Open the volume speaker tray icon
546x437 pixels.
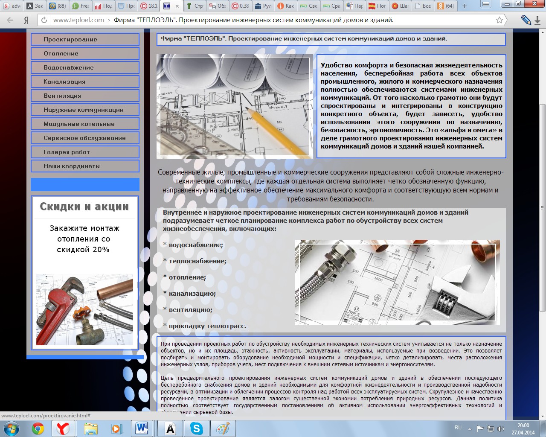[x=501, y=429]
